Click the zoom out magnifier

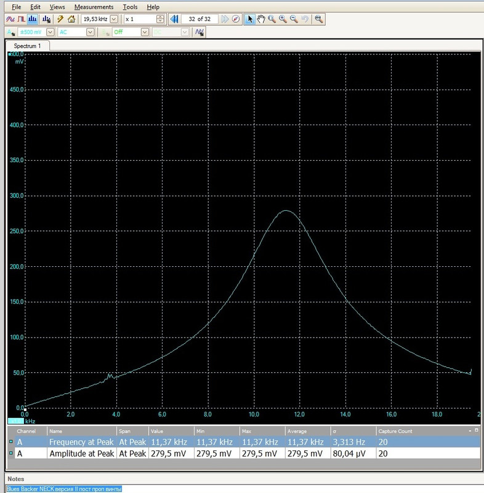coord(294,19)
